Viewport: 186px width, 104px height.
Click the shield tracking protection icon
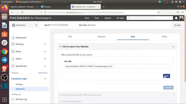pyautogui.click(x=41, y=12)
